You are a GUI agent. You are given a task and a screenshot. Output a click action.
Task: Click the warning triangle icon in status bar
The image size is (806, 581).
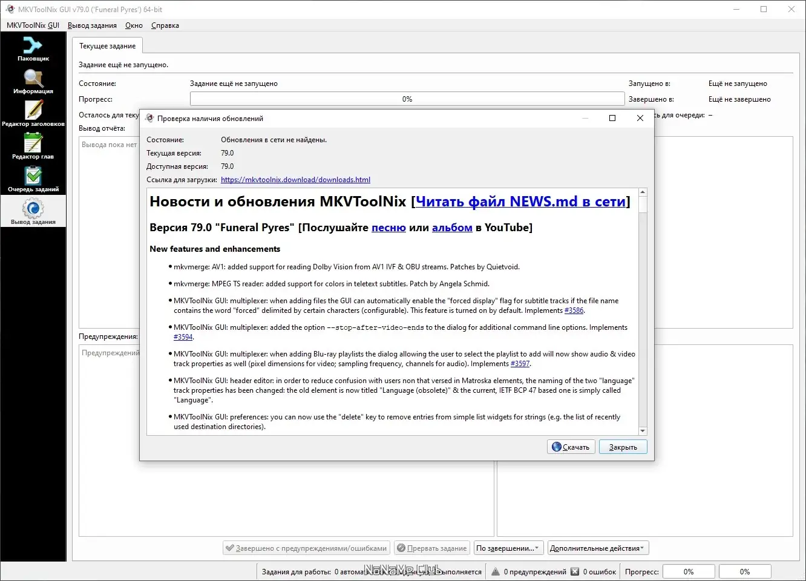click(496, 571)
